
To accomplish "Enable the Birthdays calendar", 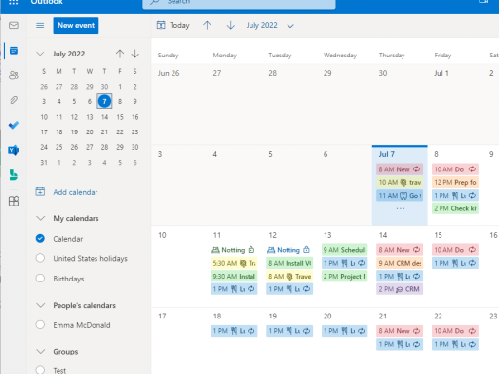I will tap(40, 279).
